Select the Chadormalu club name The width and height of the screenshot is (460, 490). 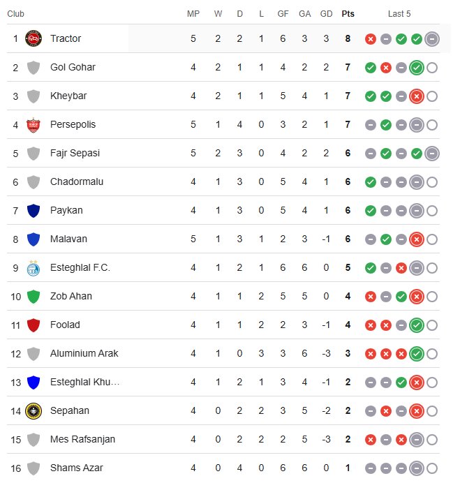[x=77, y=181]
